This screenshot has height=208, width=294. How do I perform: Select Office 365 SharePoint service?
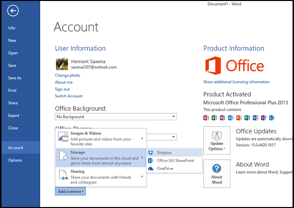[x=174, y=161]
